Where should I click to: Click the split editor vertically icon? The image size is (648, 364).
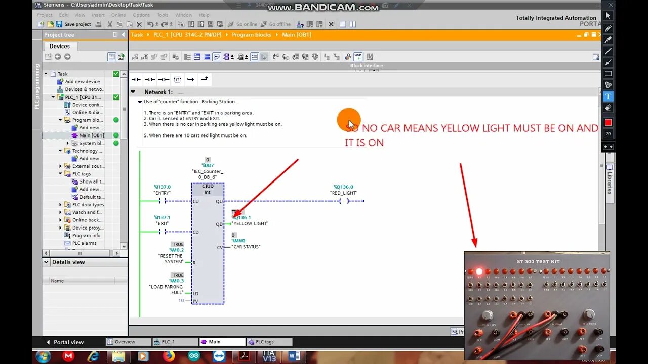(352, 24)
